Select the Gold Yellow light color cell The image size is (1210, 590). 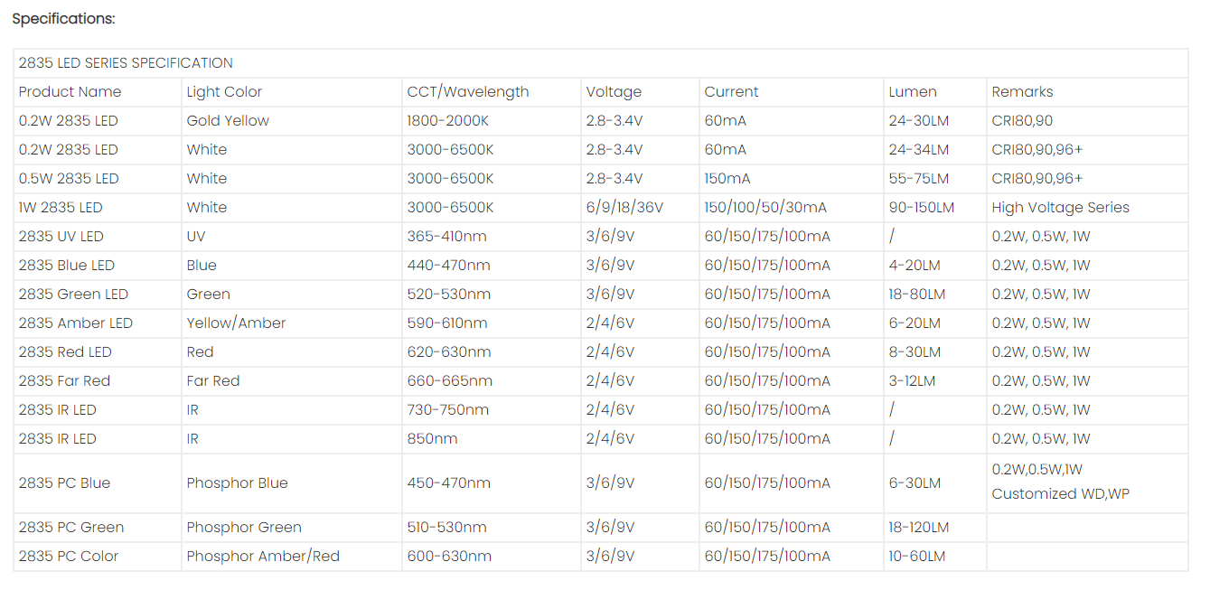[228, 121]
